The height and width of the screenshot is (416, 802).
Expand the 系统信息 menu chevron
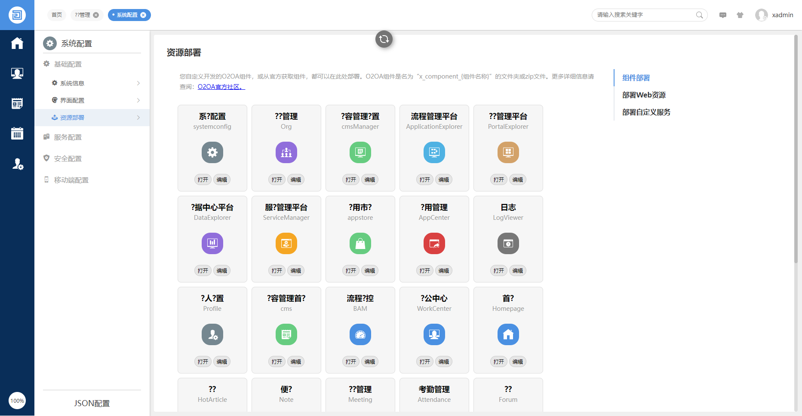pyautogui.click(x=138, y=83)
